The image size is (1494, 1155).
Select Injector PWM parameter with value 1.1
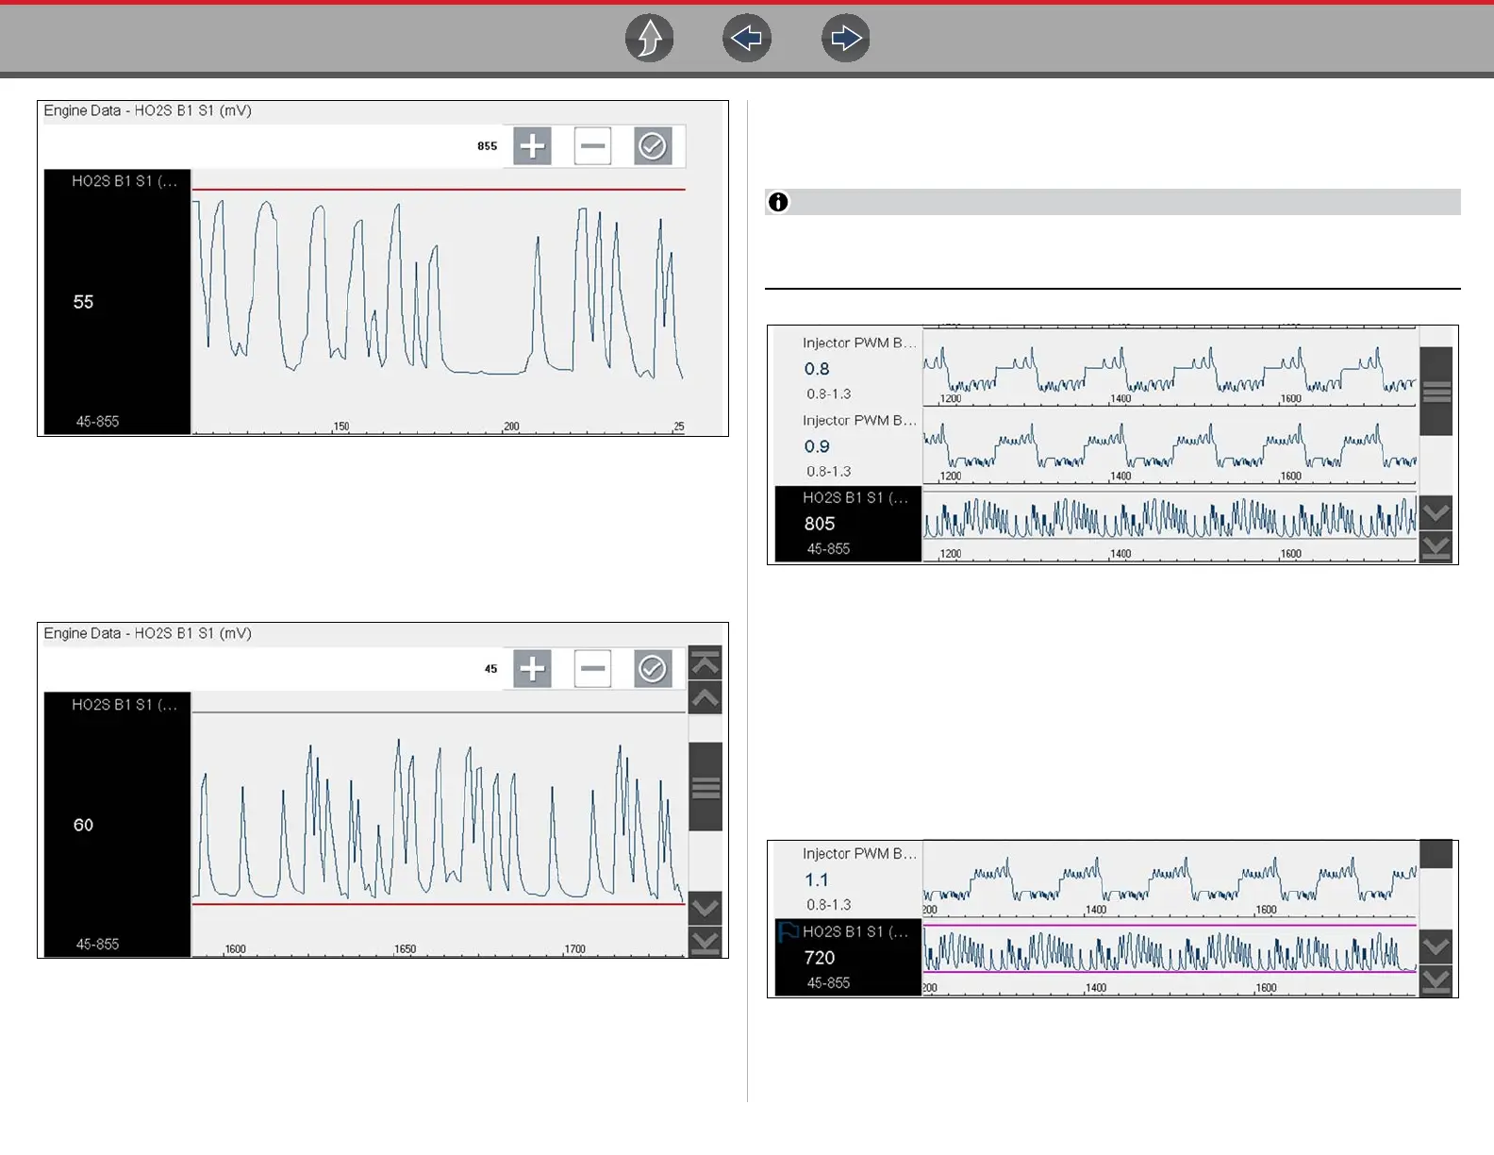(x=848, y=879)
